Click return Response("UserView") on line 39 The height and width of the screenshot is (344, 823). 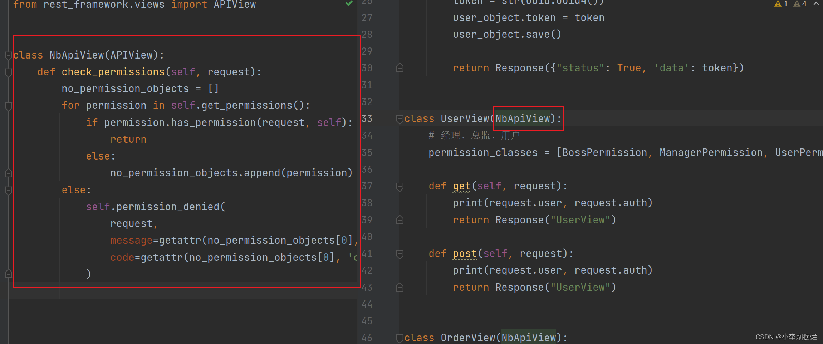[x=534, y=220]
